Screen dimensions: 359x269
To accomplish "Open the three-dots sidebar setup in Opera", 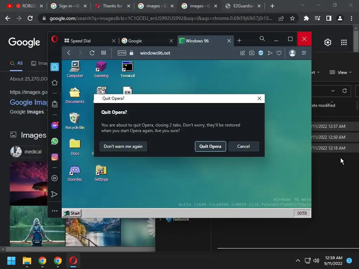I will click(54, 211).
